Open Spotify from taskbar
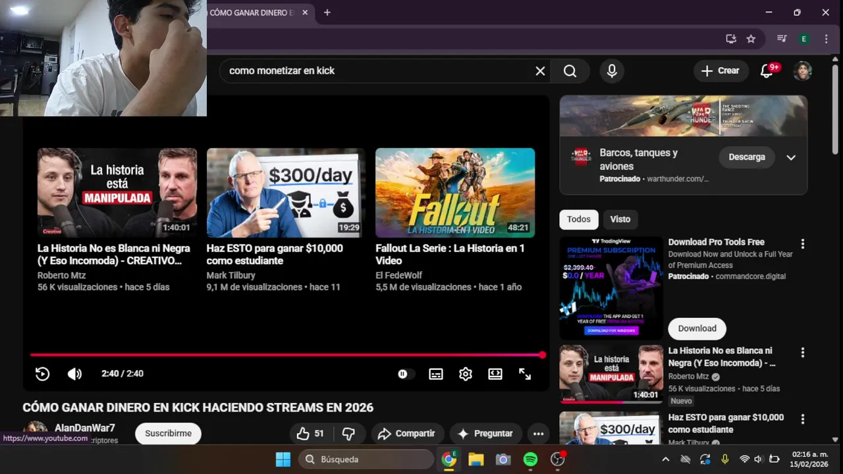843x474 pixels. click(x=530, y=460)
